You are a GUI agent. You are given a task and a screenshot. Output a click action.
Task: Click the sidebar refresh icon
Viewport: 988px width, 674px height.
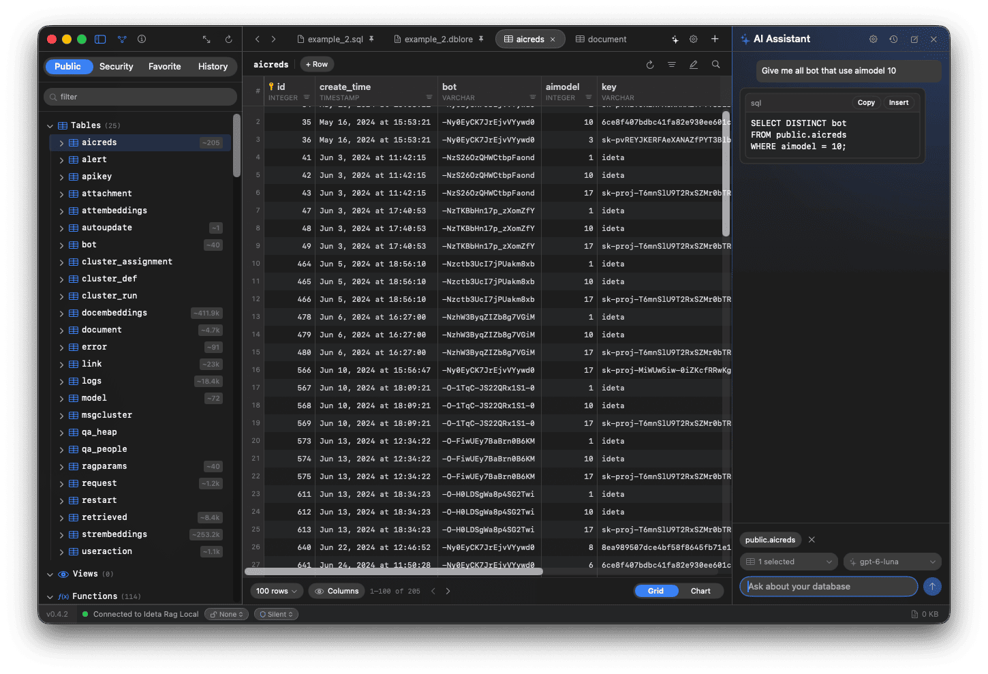(x=228, y=40)
